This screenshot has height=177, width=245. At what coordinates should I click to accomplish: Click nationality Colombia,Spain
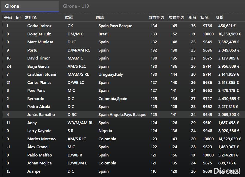pos(113,99)
